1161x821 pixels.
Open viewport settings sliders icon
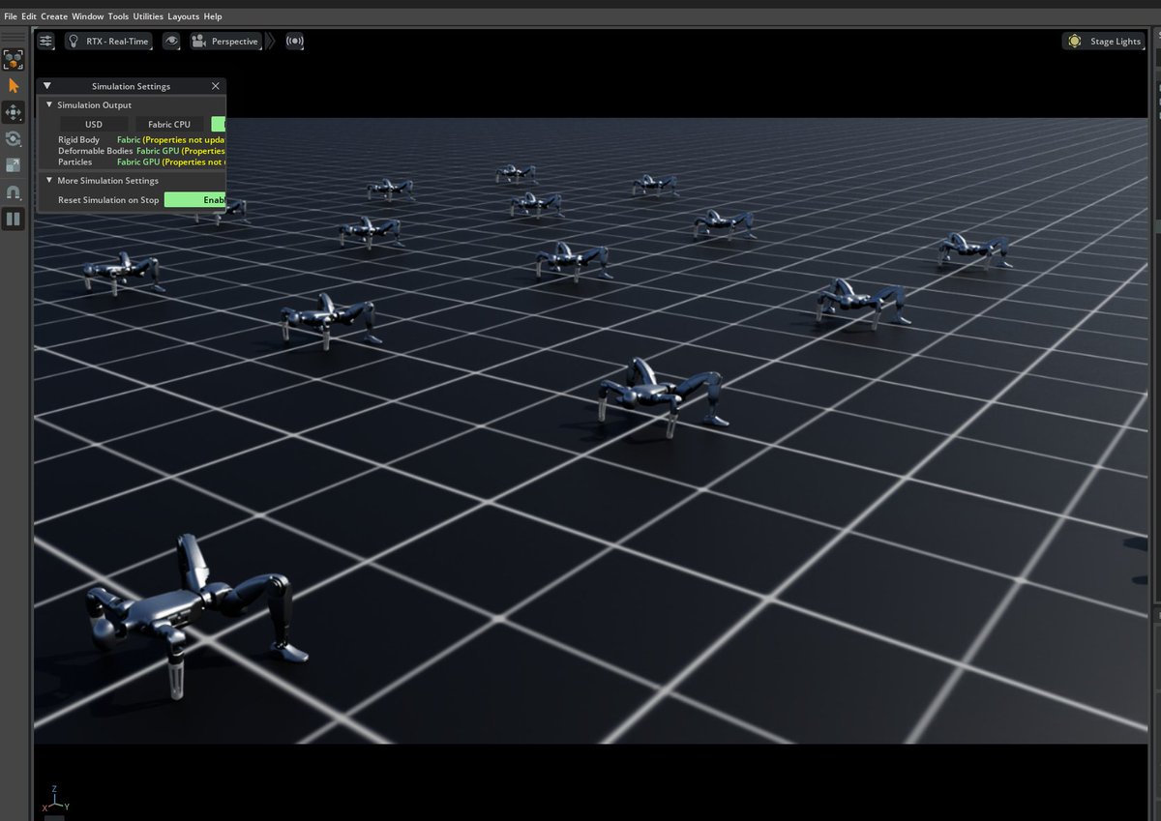pos(46,41)
